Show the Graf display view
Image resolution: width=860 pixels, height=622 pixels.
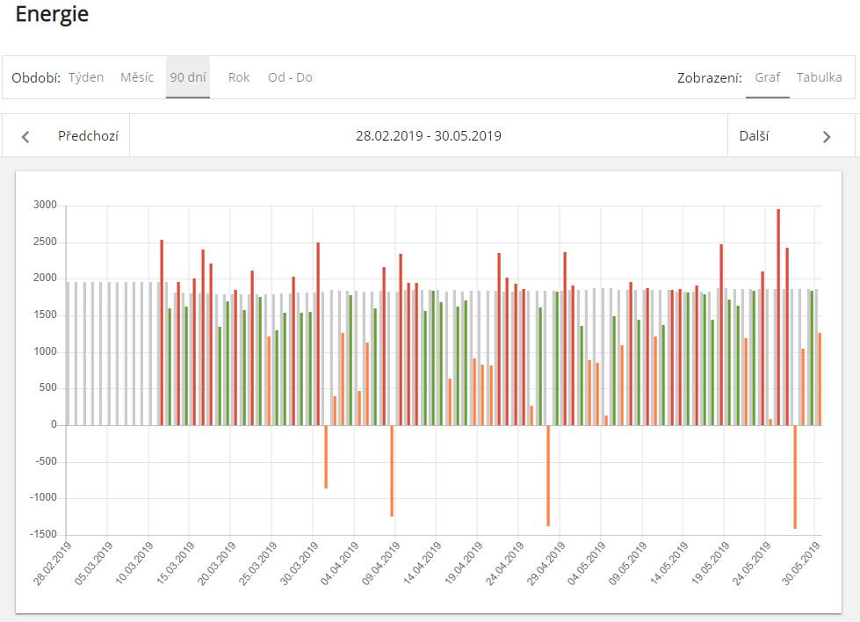pyautogui.click(x=767, y=77)
